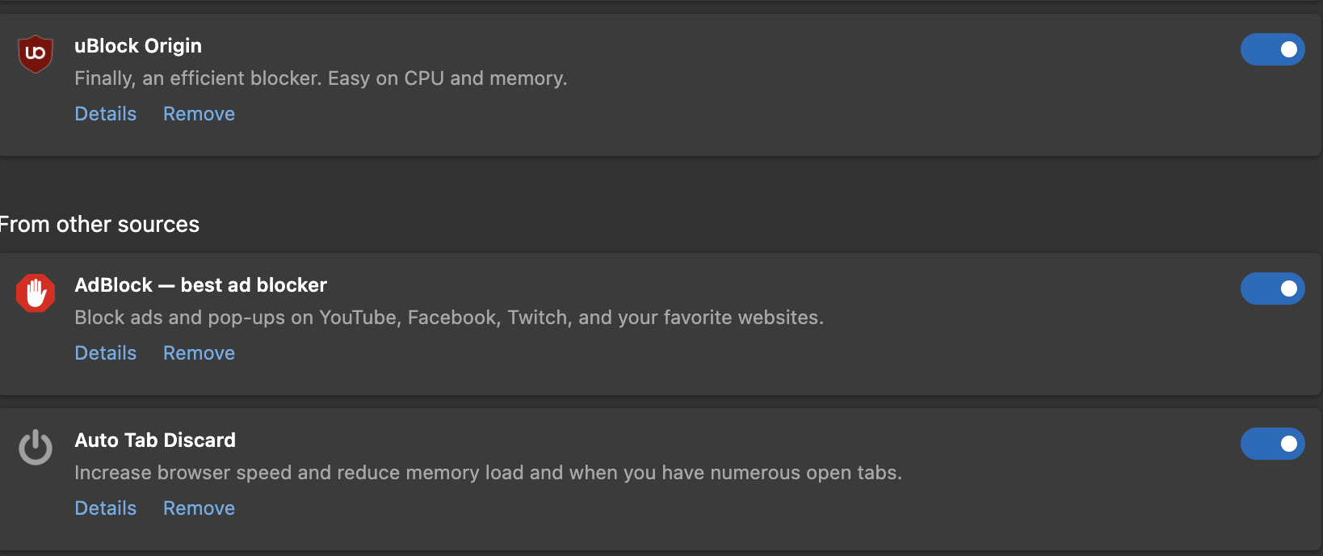Open Details for uBlock Origin

106,114
